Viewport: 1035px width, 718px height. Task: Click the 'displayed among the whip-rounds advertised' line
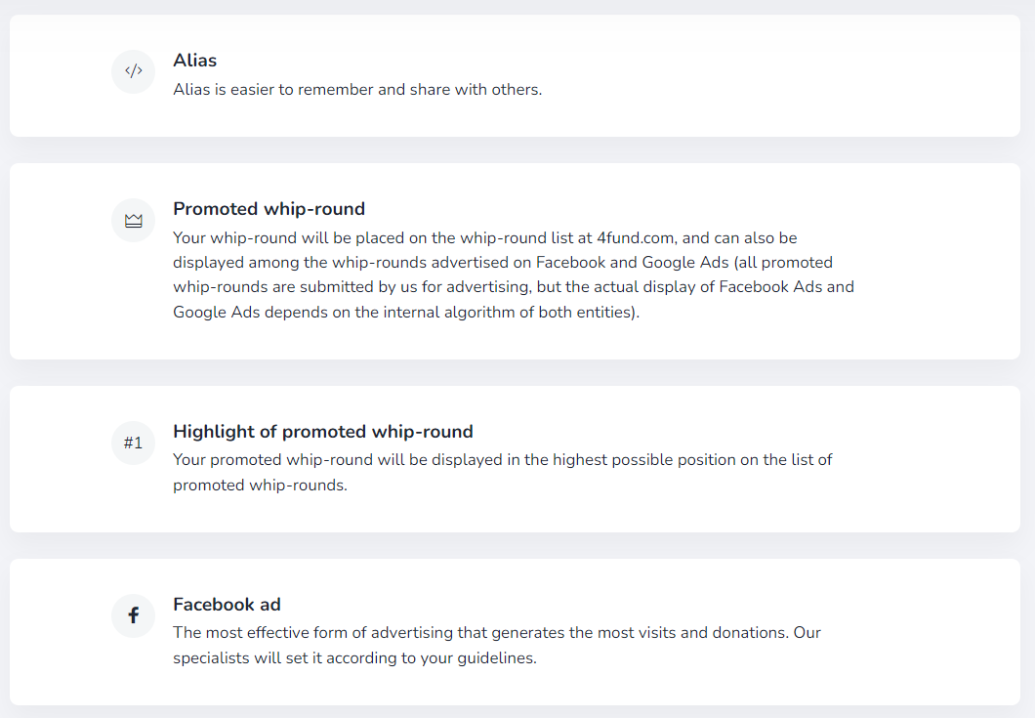[x=502, y=262]
